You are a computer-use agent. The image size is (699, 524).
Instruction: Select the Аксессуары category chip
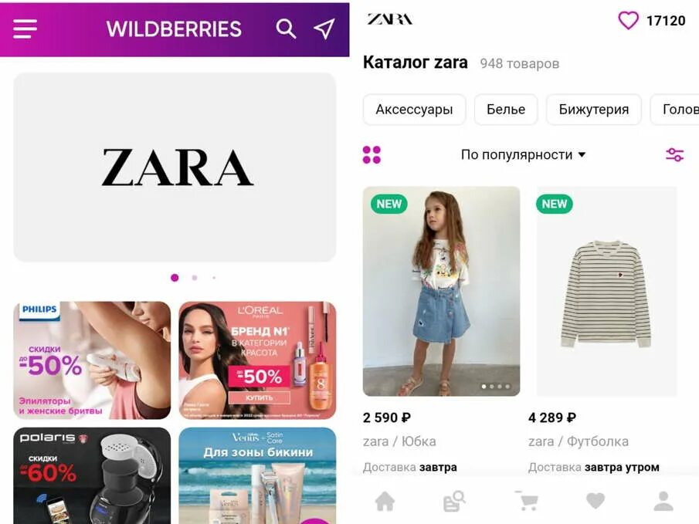pos(414,109)
